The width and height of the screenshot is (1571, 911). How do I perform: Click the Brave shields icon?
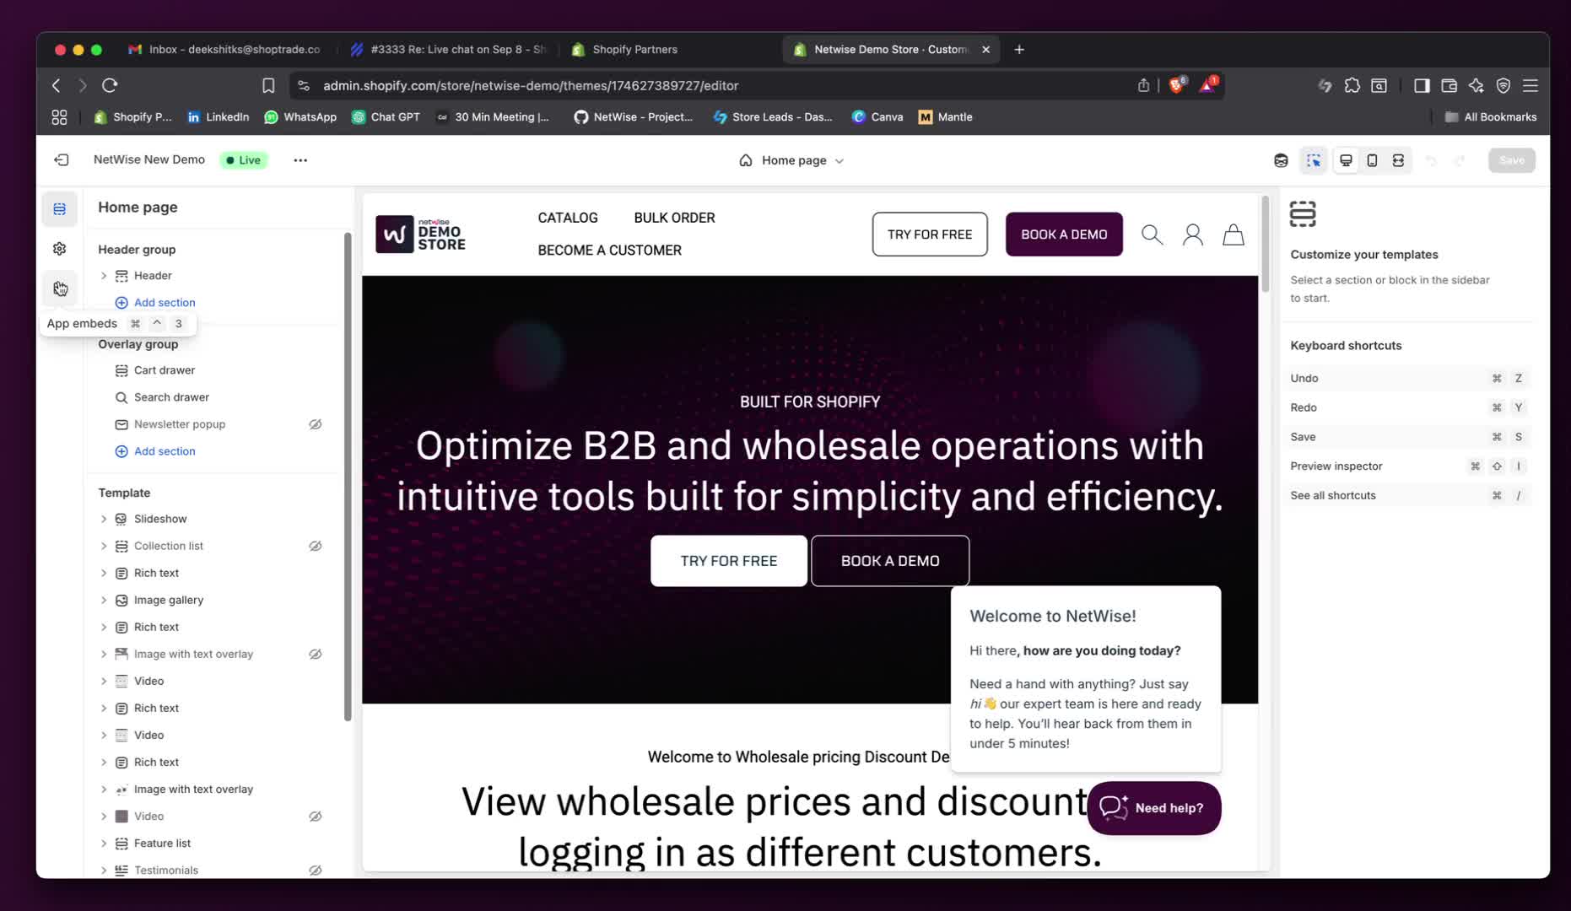[1177, 84]
